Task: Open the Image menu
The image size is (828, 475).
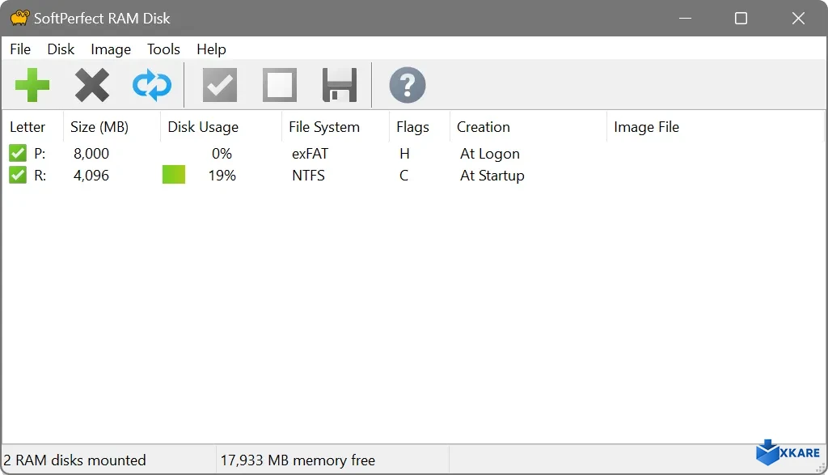Action: tap(110, 49)
